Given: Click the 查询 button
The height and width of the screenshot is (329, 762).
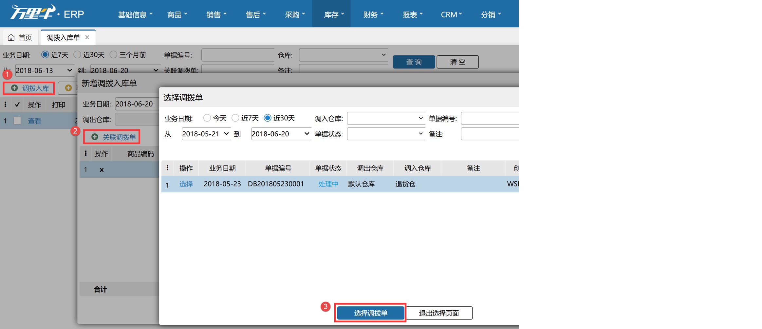Looking at the screenshot, I should 414,62.
